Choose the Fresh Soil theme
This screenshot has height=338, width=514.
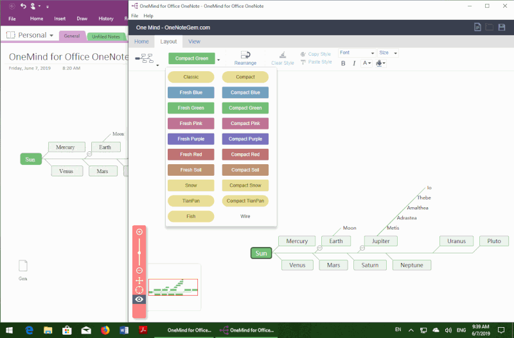click(191, 170)
